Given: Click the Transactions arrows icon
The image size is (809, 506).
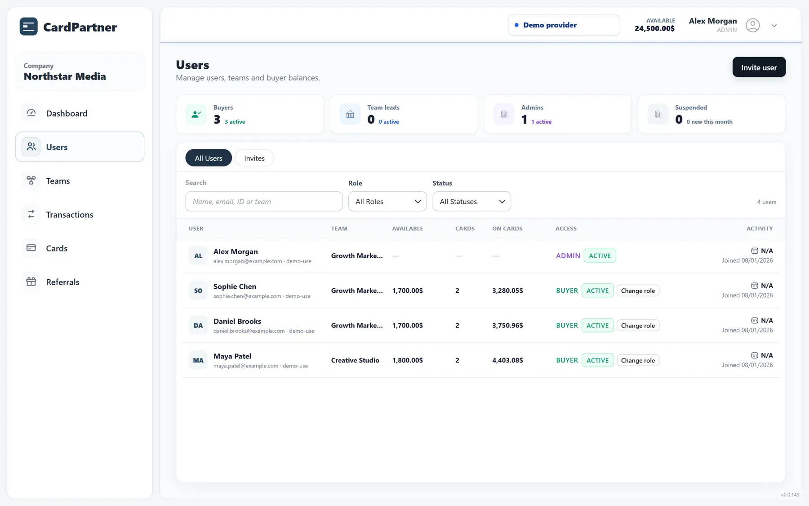Looking at the screenshot, I should coord(31,214).
